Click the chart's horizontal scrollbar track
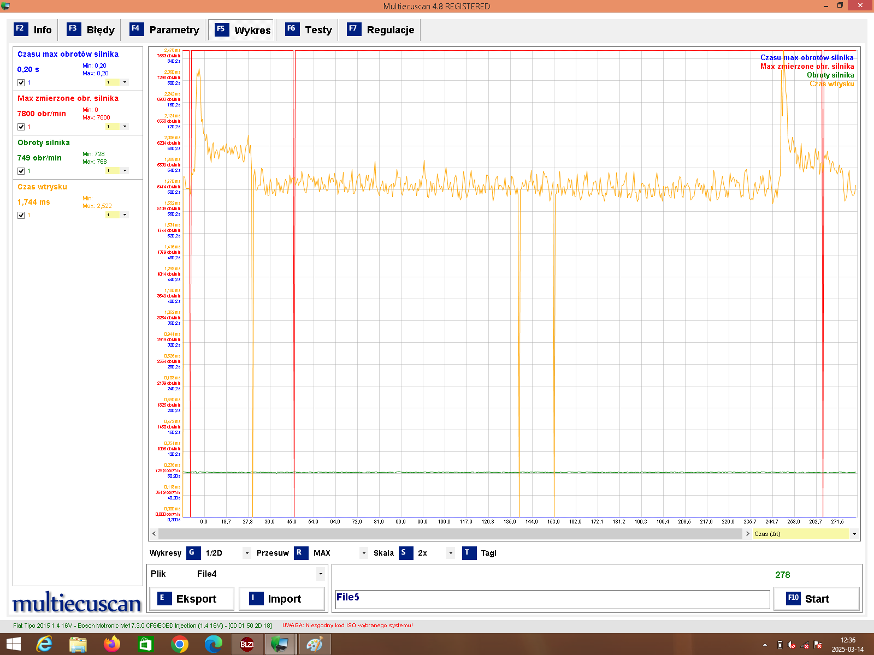 click(451, 534)
